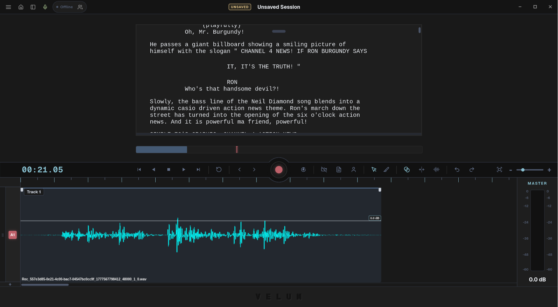Go to the next script cue
558x307 pixels.
254,170
